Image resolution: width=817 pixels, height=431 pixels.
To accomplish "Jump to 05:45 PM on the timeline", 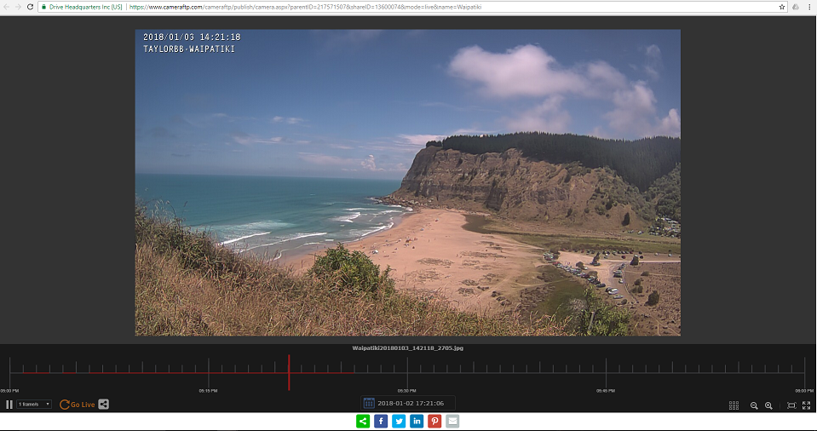I will [x=606, y=372].
